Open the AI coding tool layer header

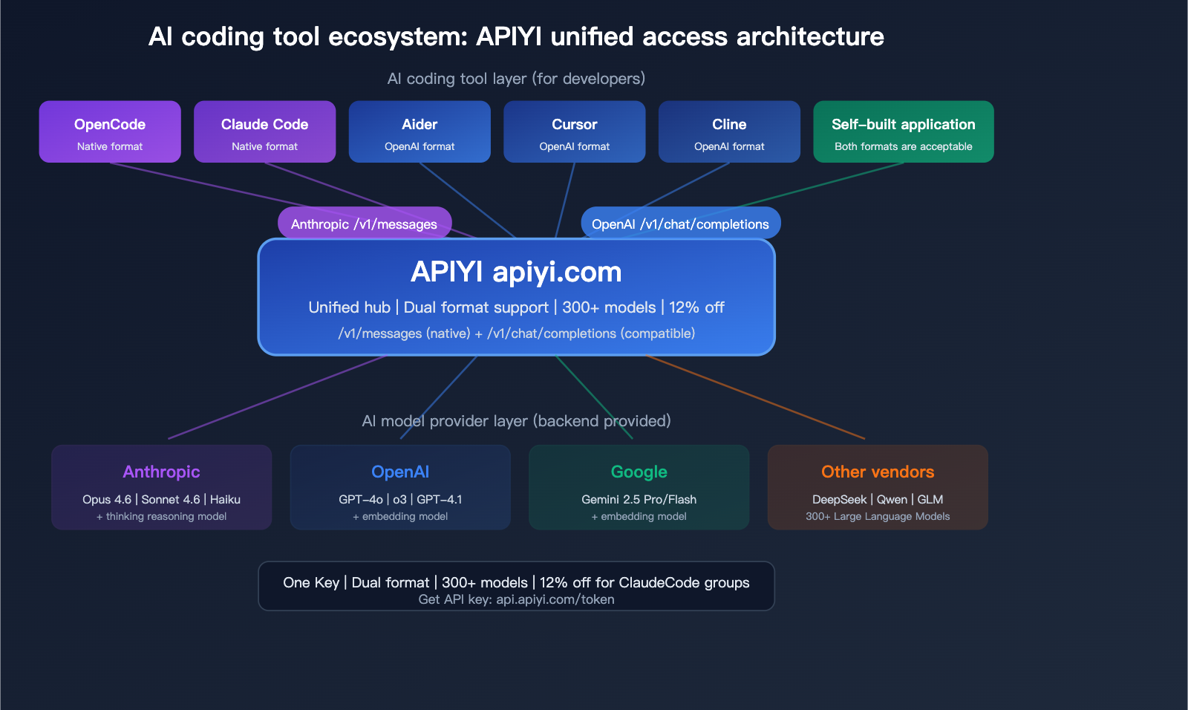click(516, 79)
